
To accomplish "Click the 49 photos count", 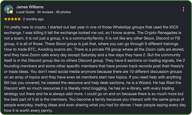I will (x=63, y=12).
